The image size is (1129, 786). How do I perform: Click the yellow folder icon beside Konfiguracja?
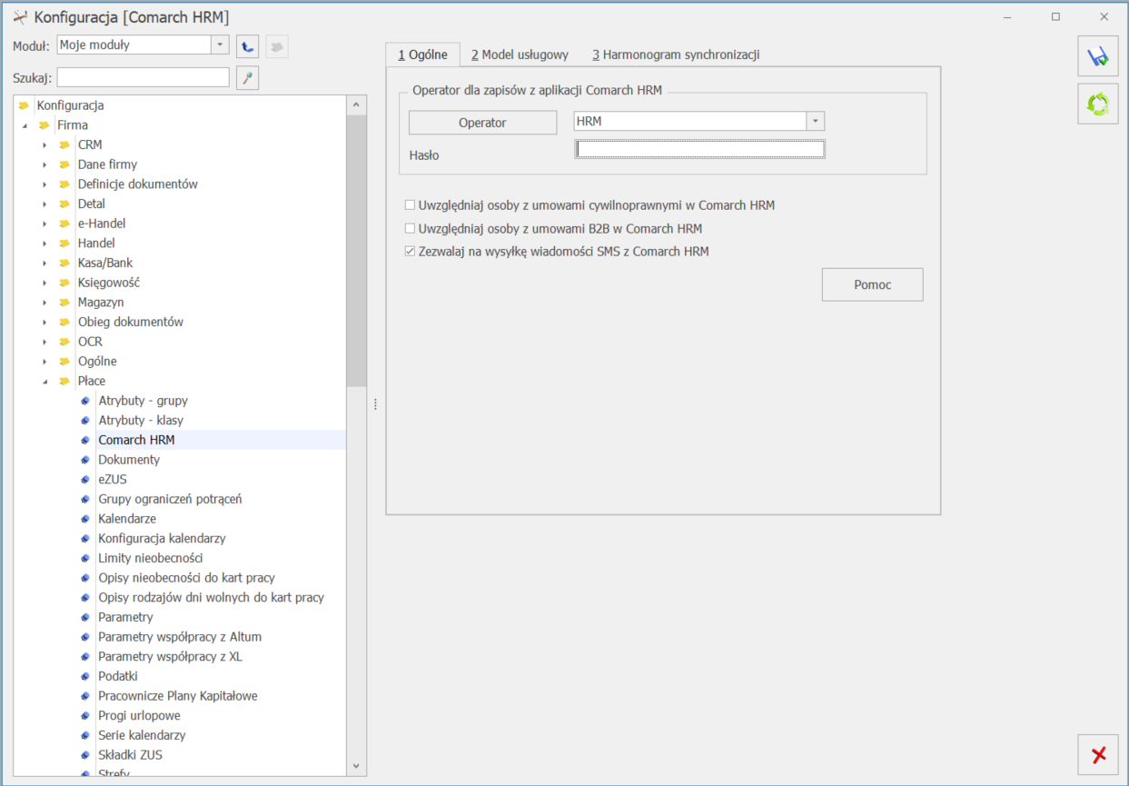tap(24, 105)
